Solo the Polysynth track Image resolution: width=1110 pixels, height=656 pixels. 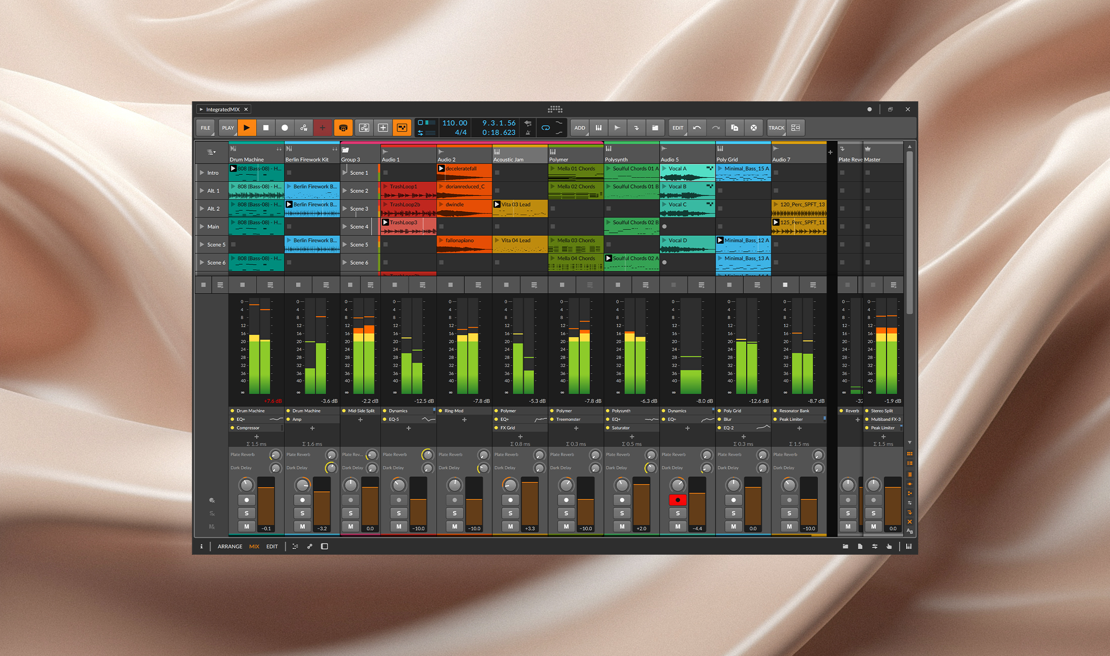(622, 513)
